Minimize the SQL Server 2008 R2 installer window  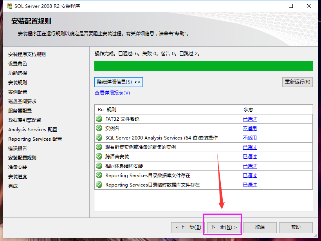[273, 6]
